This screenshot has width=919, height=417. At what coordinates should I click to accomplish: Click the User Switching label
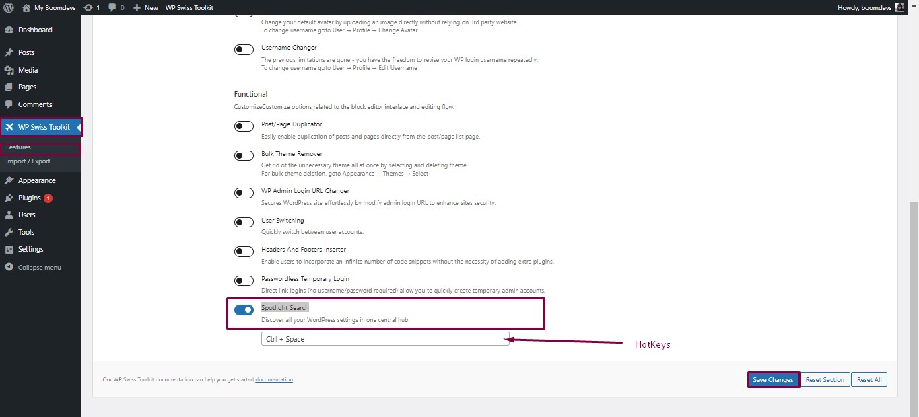pos(283,221)
